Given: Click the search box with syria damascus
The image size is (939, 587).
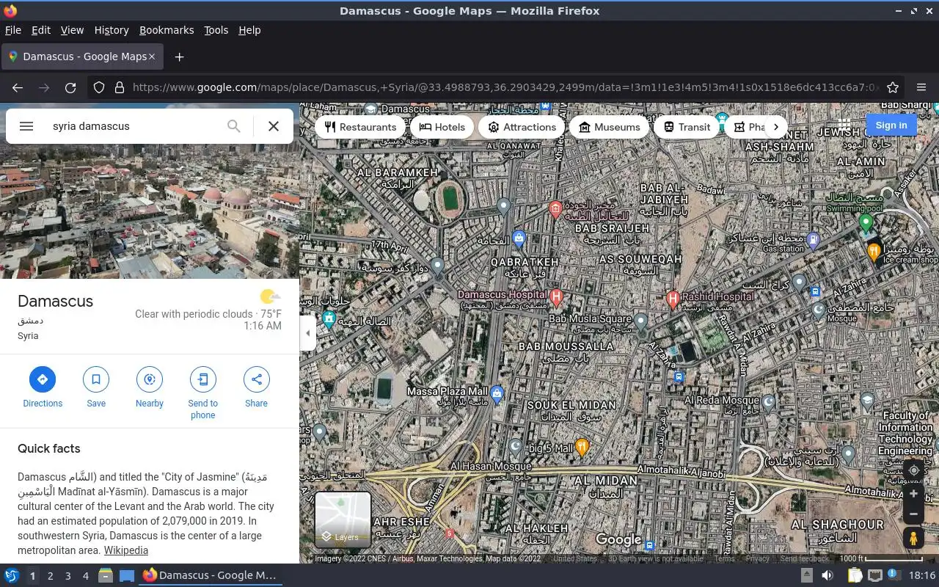Looking at the screenshot, I should click(134, 126).
